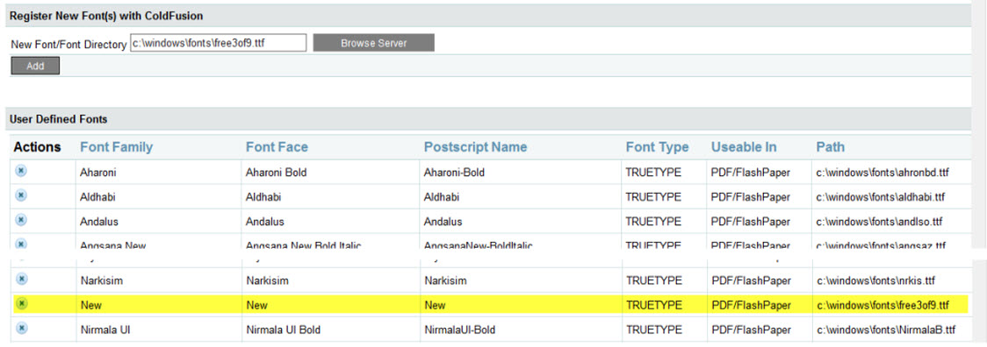Sort by the Path column header
Image resolution: width=987 pixels, height=347 pixels.
831,147
